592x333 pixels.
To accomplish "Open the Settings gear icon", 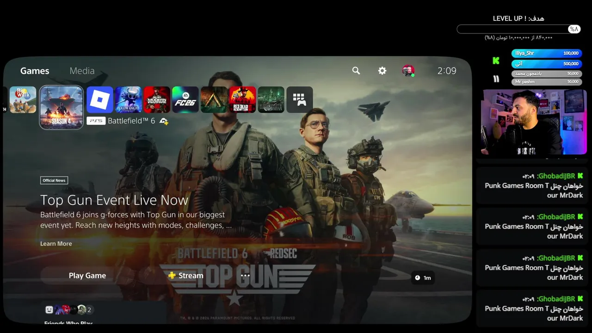I will pos(382,71).
